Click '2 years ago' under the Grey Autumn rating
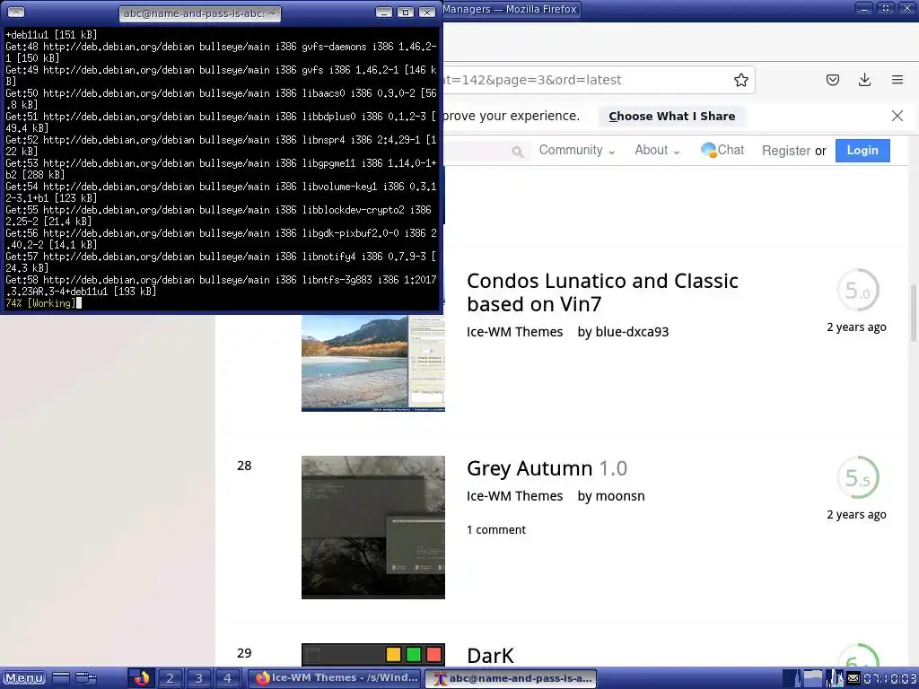919x689 pixels. click(x=856, y=514)
